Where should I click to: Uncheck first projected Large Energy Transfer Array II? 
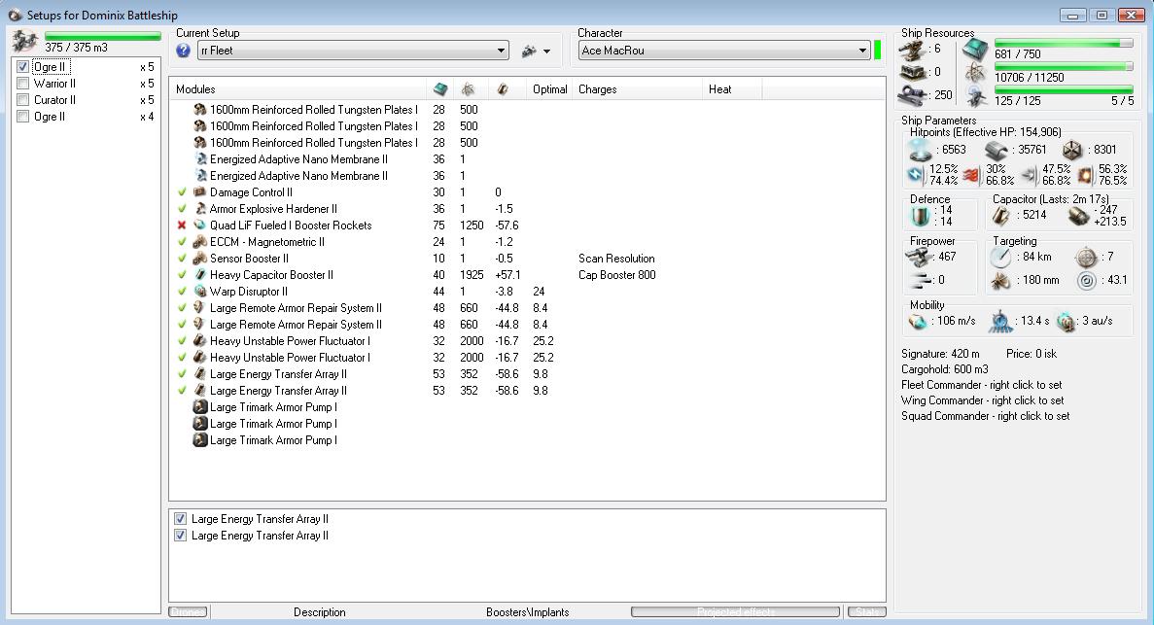tap(180, 519)
